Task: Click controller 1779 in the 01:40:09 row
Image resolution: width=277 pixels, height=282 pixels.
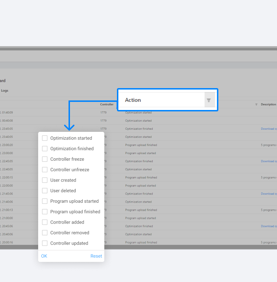Action: (103, 112)
